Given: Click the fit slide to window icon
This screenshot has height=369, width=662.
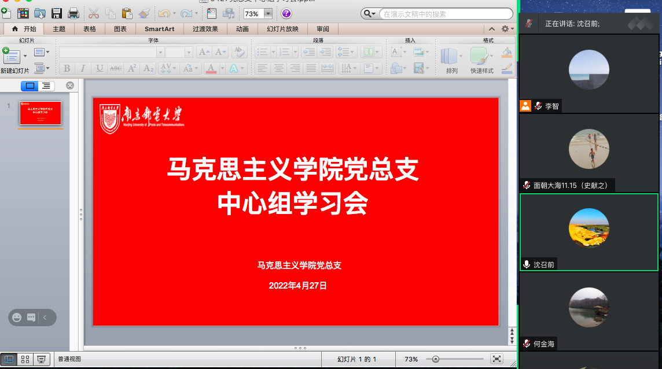Looking at the screenshot, I should [496, 359].
